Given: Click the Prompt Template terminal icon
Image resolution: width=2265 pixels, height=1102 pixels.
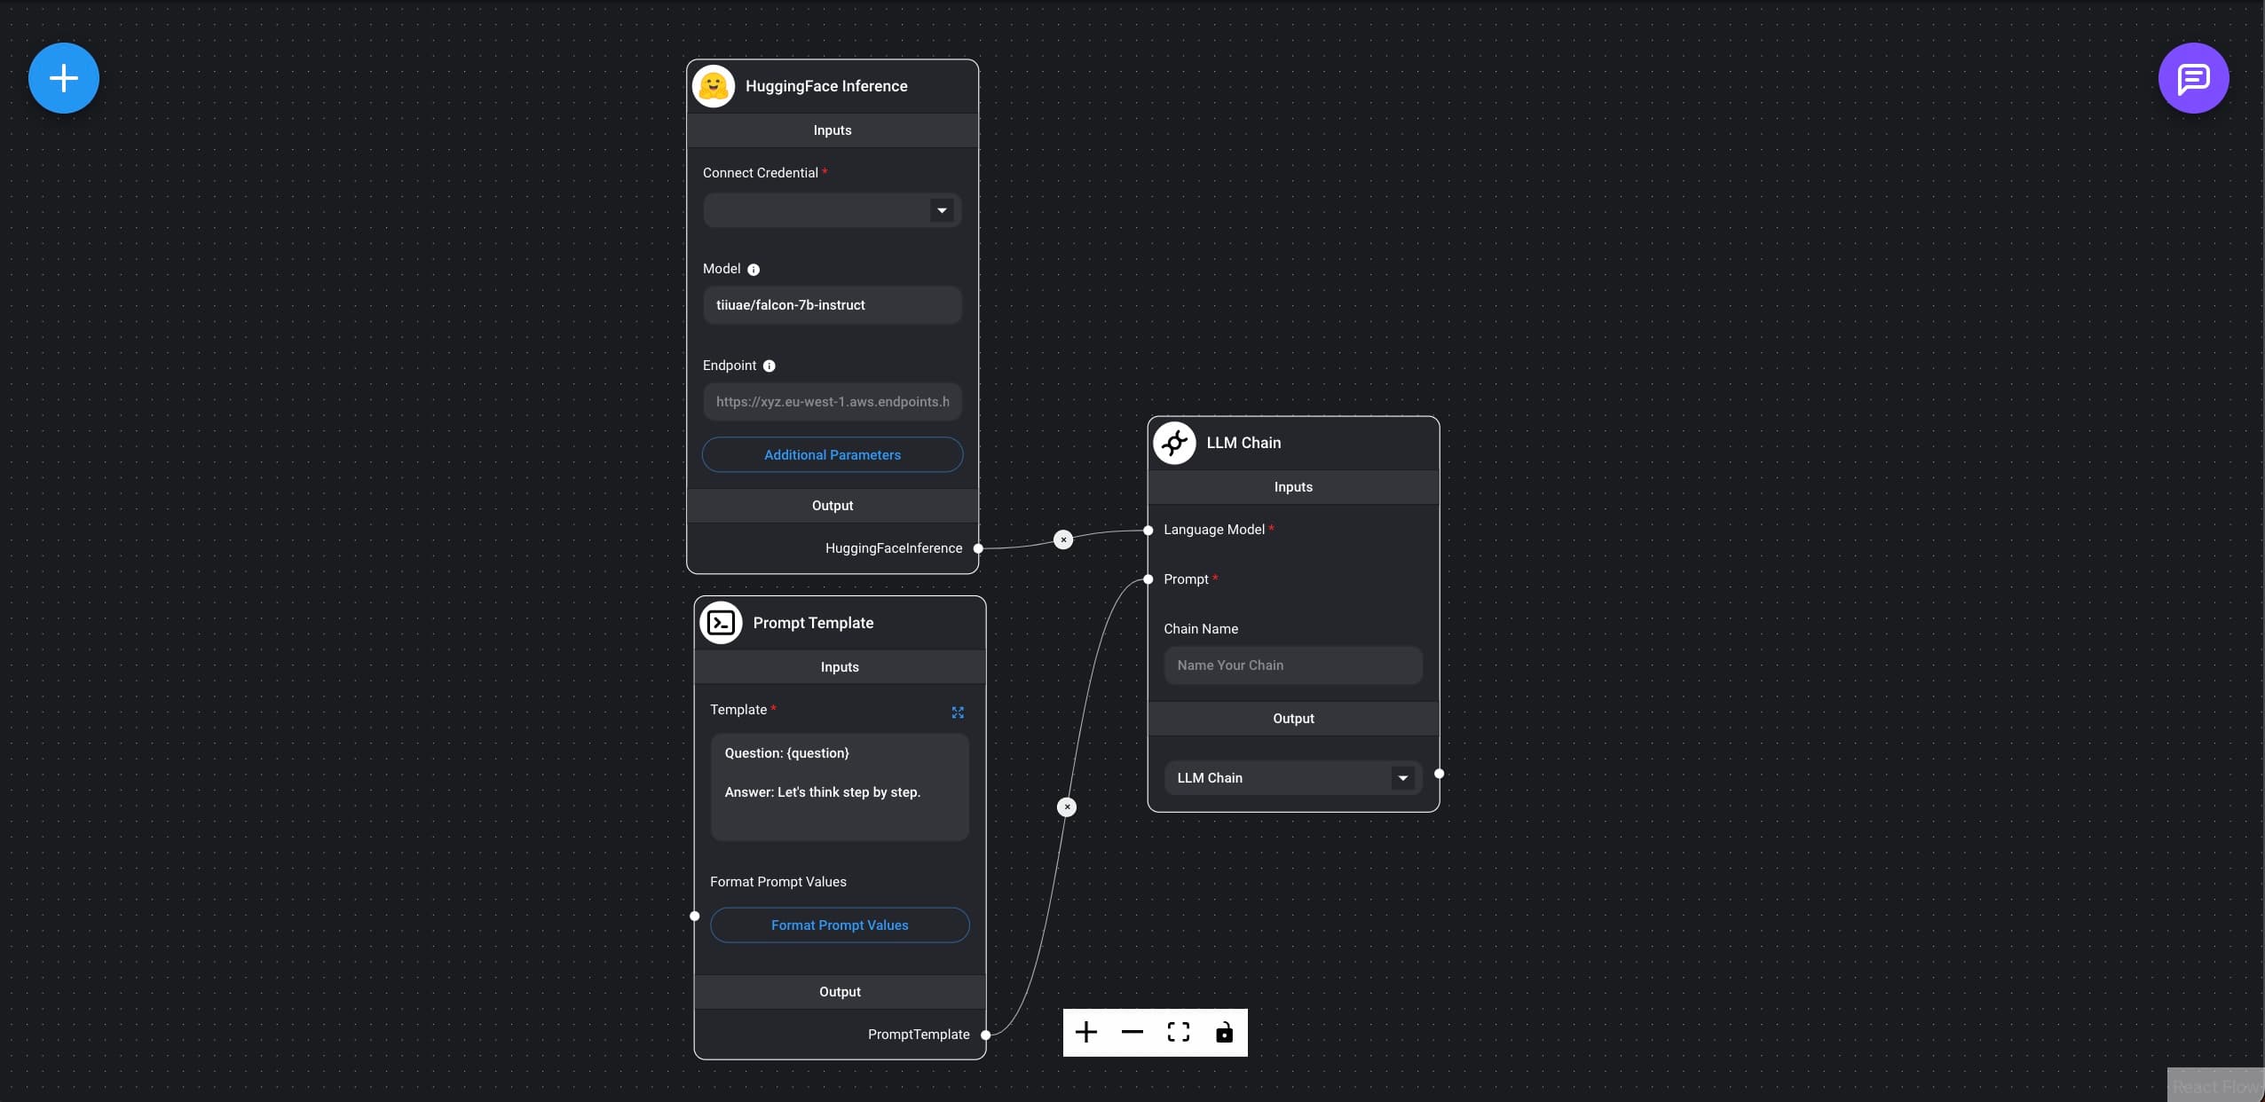Looking at the screenshot, I should [x=721, y=623].
